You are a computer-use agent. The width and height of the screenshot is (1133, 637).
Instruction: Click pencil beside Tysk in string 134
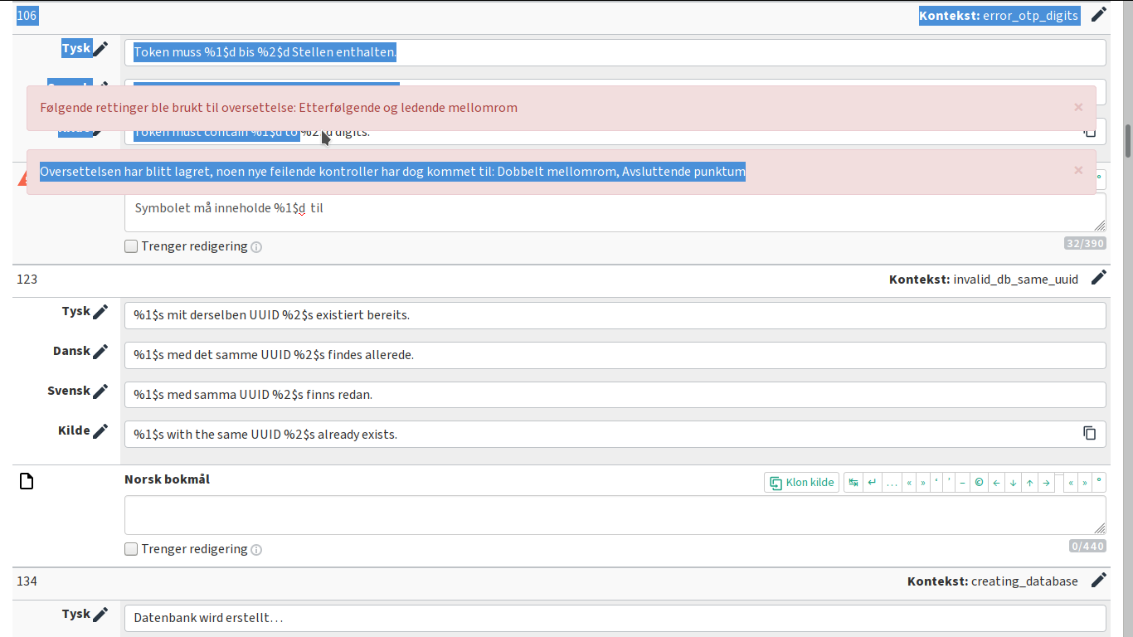pyautogui.click(x=100, y=615)
